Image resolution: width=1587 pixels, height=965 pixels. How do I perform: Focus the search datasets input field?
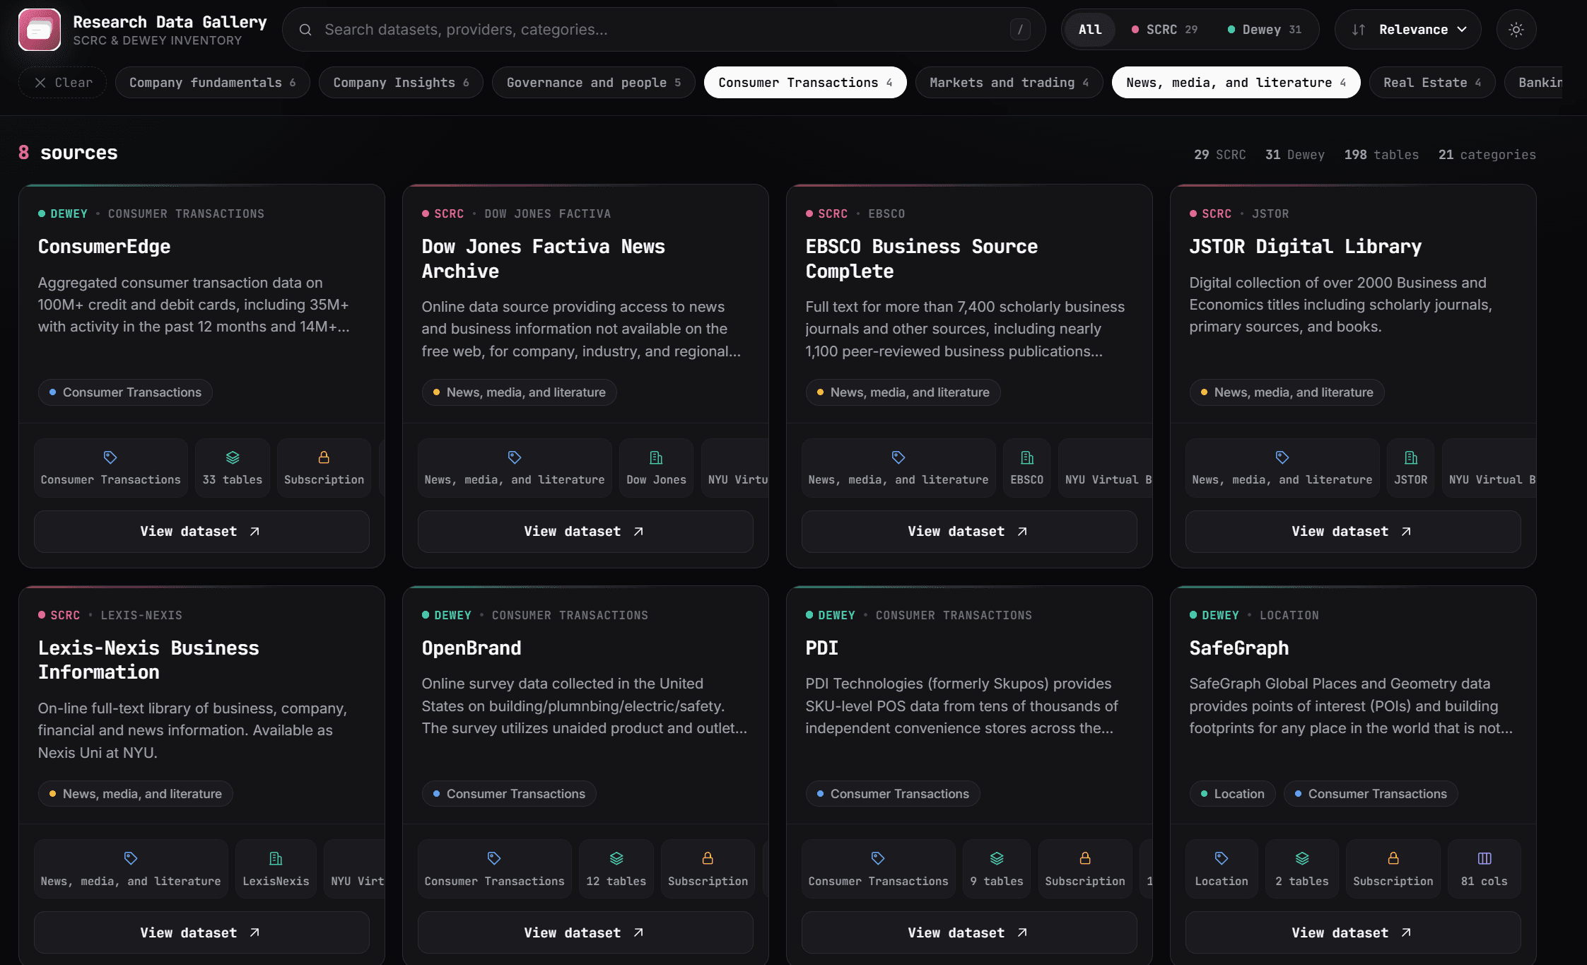pyautogui.click(x=663, y=30)
